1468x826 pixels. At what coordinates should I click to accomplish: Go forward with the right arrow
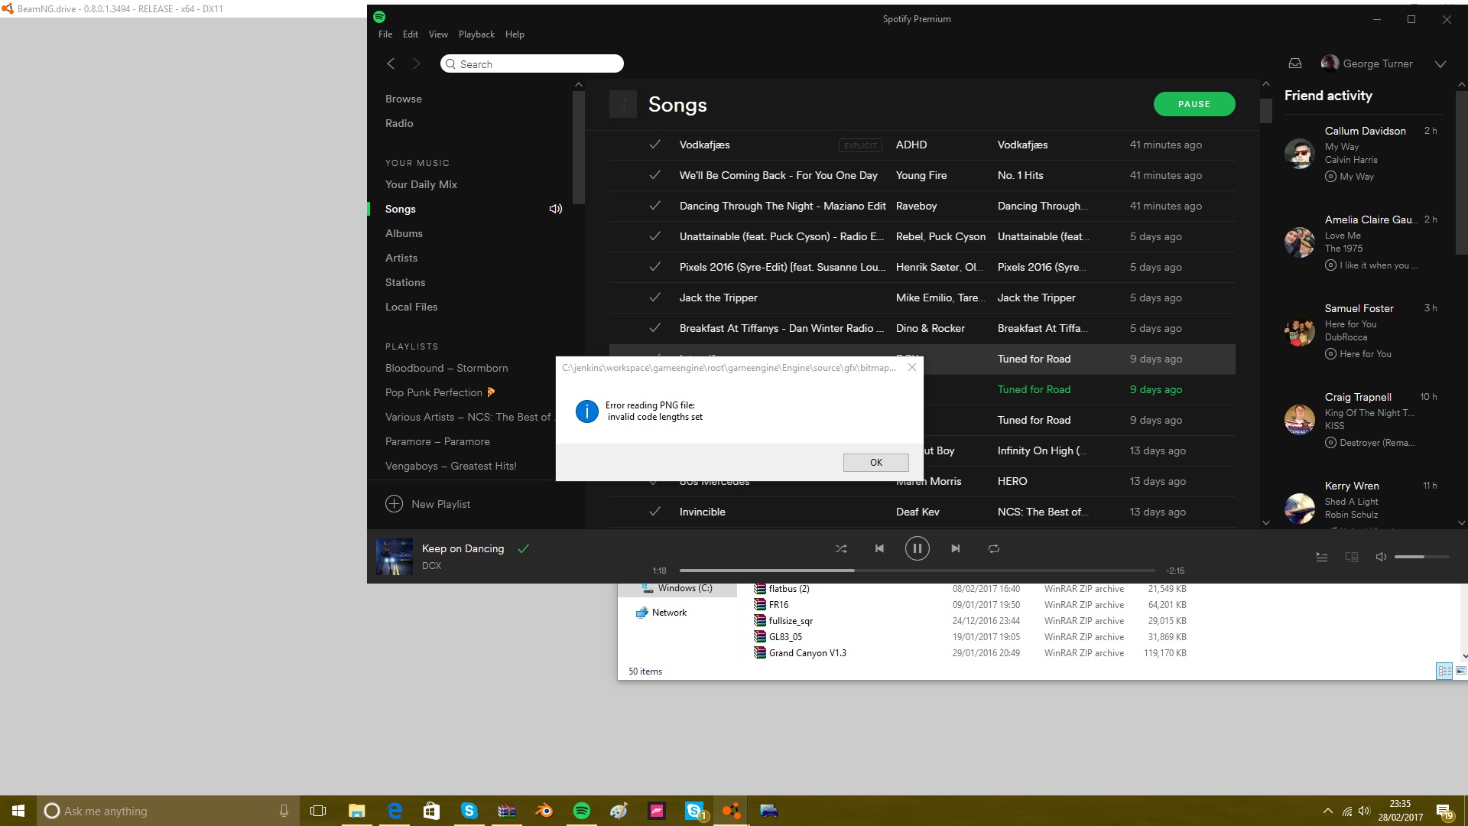coord(416,63)
